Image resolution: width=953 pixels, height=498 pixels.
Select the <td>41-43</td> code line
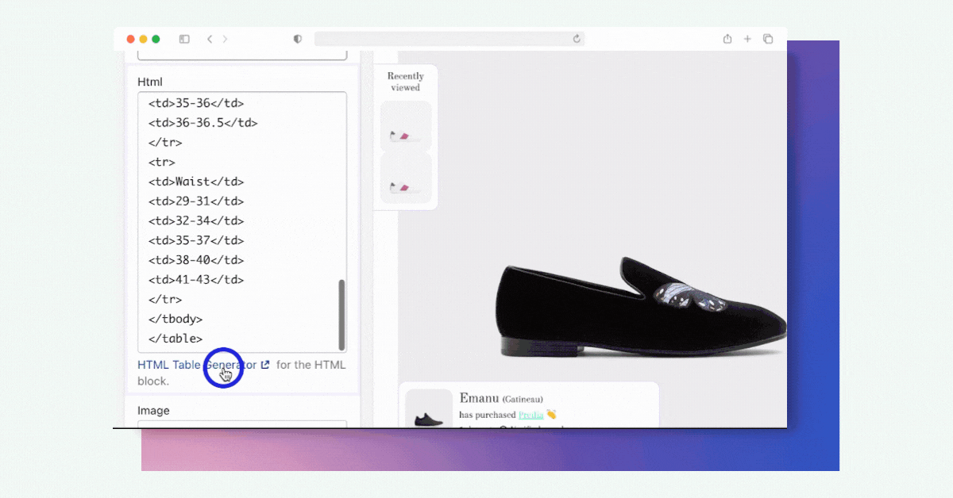(196, 280)
